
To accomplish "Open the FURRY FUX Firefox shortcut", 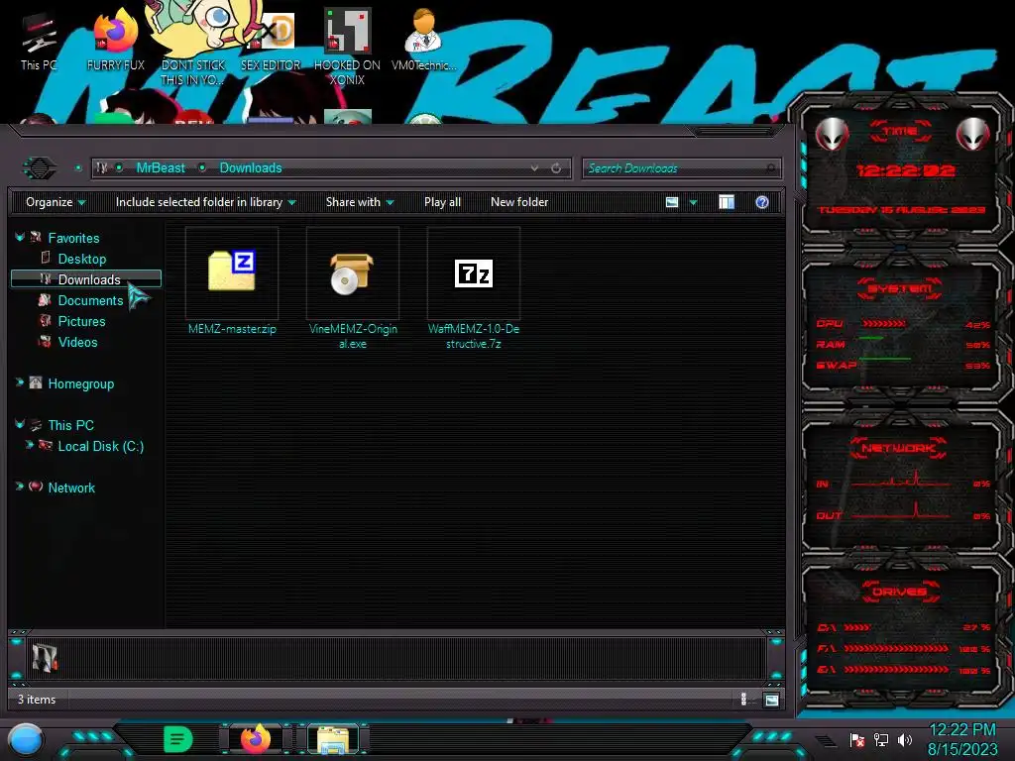I will 115,40.
